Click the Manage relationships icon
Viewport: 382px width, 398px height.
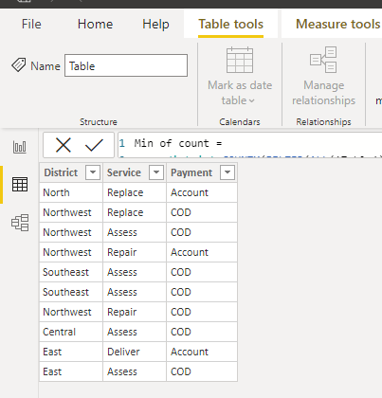click(x=323, y=60)
